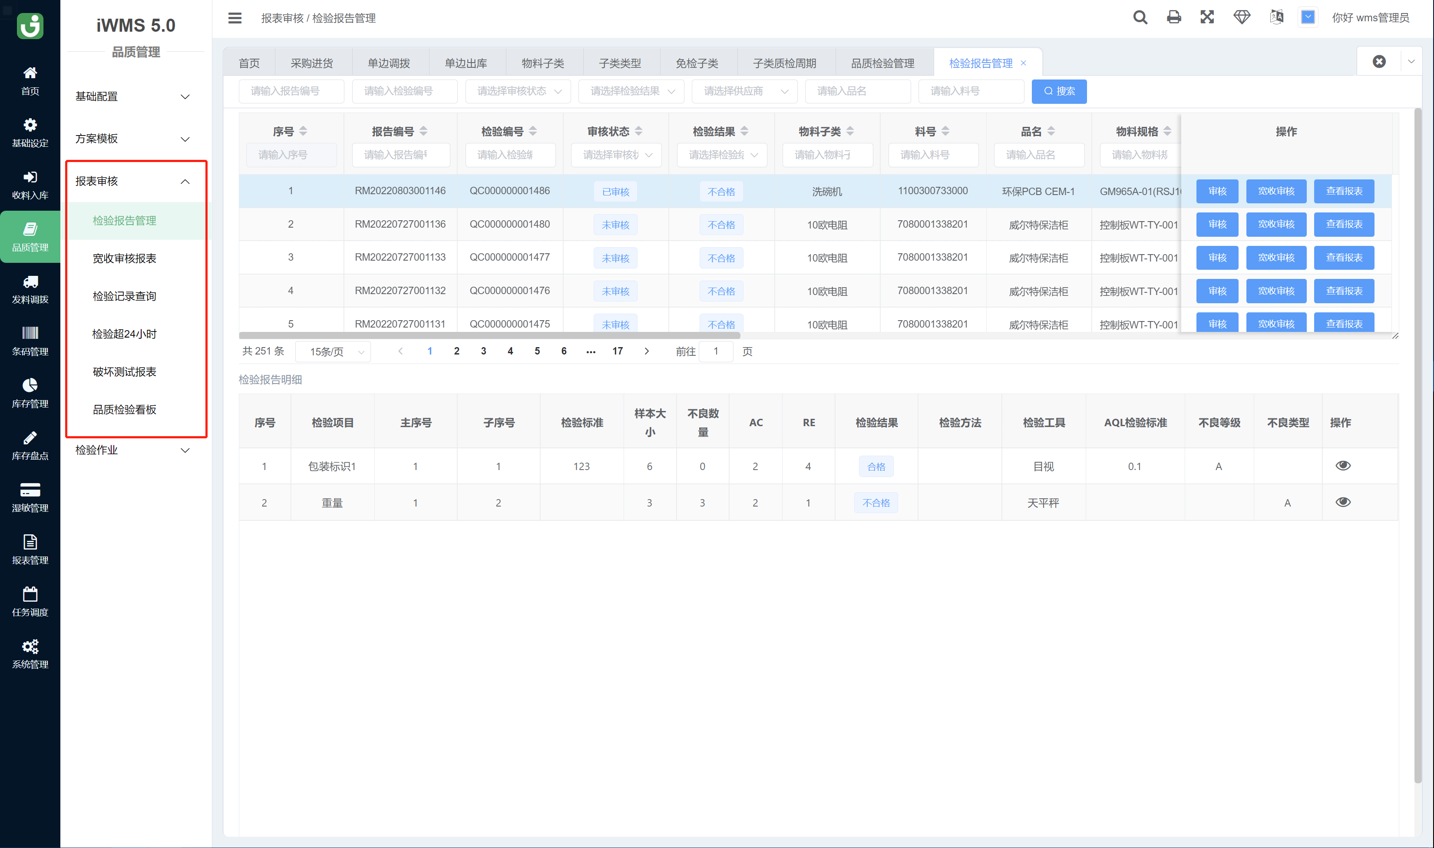Open 请选择审核状态 filter dropdown
Image resolution: width=1434 pixels, height=848 pixels.
coord(517,91)
